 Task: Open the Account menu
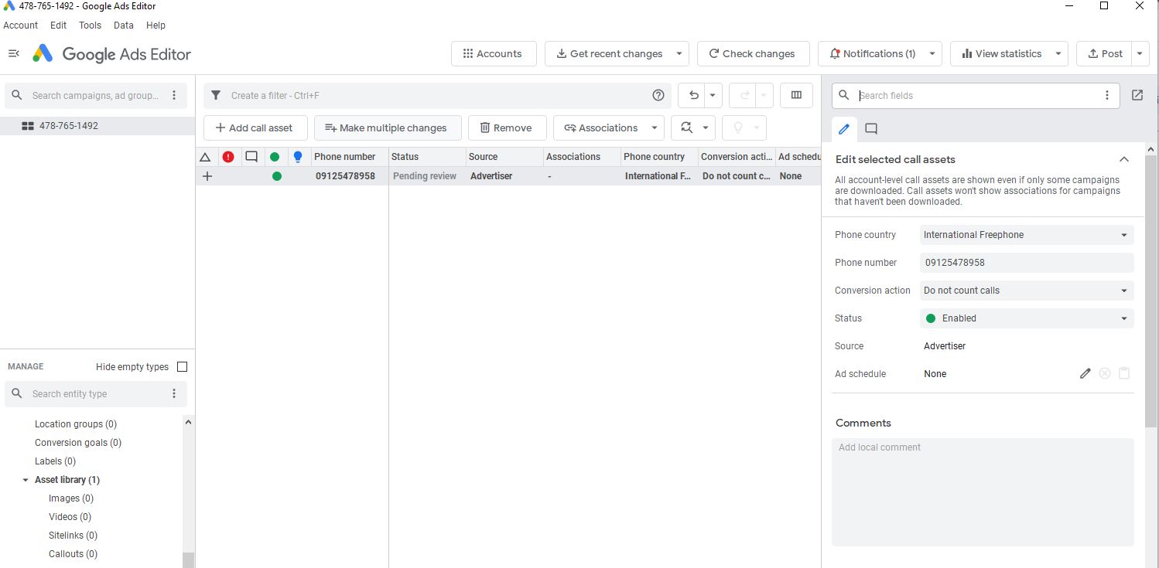point(21,26)
